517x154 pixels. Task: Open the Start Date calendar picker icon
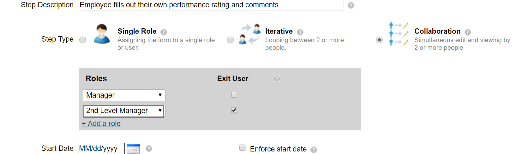click(133, 149)
